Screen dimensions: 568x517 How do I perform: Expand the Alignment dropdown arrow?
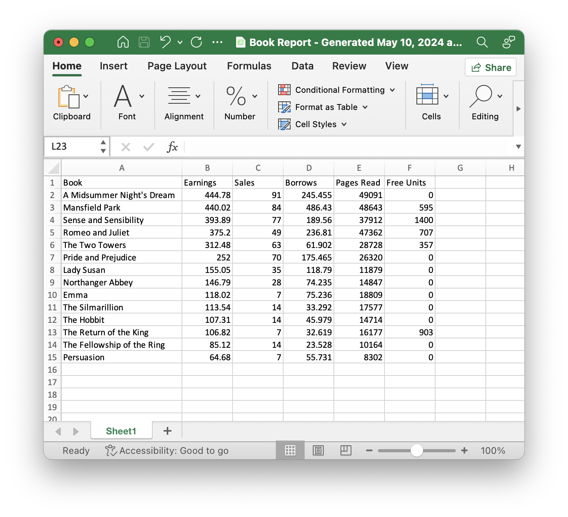(198, 96)
